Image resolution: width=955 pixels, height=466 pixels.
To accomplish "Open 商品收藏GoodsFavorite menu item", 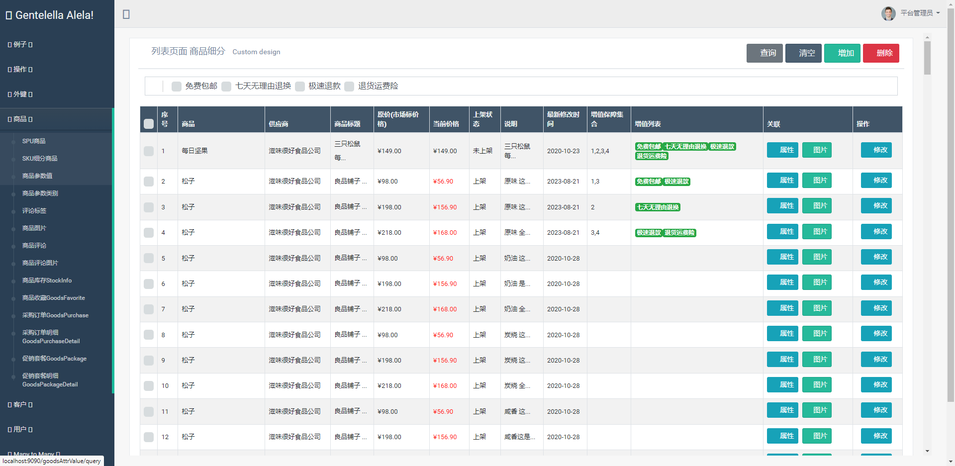I will coord(54,298).
